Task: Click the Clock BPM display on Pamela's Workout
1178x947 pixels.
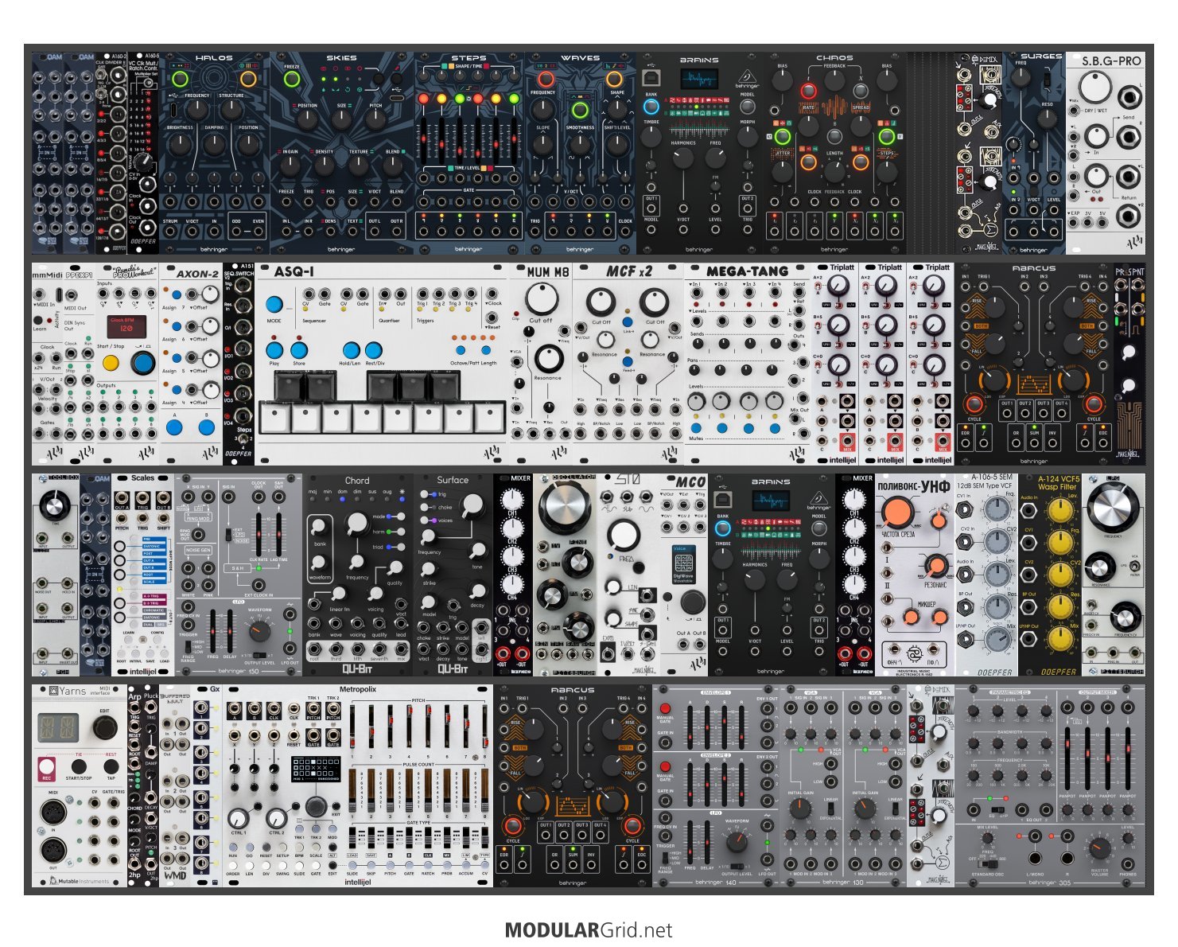Action: tap(126, 326)
